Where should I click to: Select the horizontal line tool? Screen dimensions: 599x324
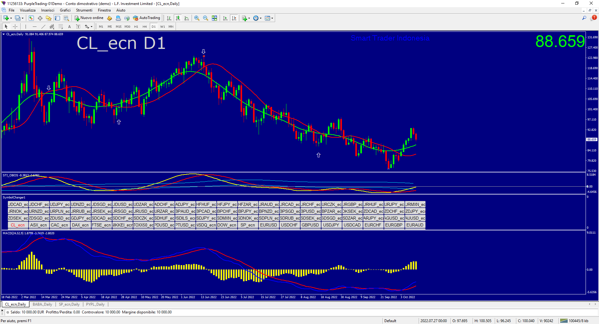(x=34, y=26)
